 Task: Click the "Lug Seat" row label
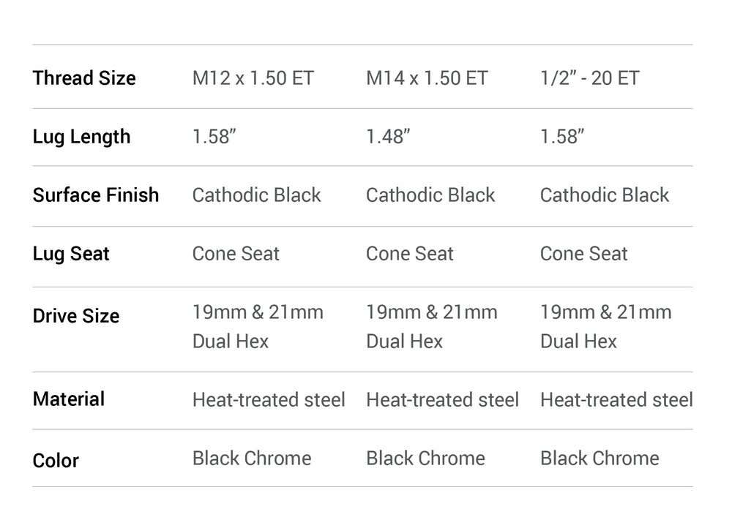pyautogui.click(x=71, y=254)
